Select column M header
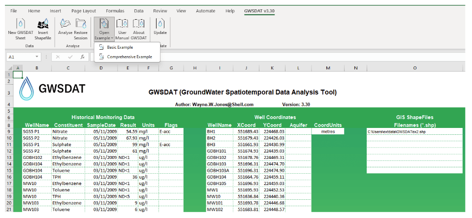Screen dimensions: 472x218 pos(328,68)
